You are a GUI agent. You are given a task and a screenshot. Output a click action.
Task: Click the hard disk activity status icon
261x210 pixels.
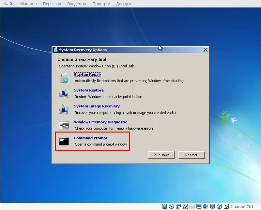point(164,206)
